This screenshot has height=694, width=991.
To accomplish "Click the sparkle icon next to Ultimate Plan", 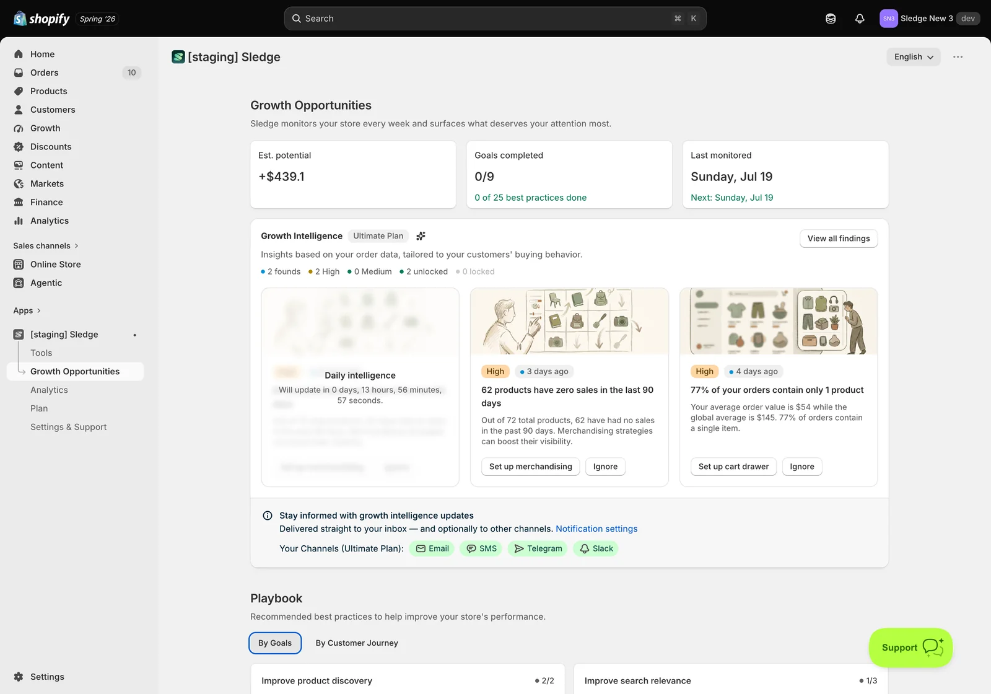I will 421,236.
